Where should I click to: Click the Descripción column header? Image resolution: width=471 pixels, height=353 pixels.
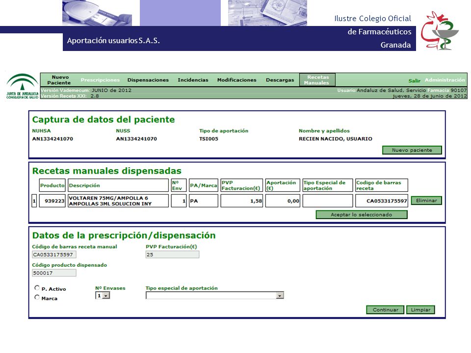(118, 185)
